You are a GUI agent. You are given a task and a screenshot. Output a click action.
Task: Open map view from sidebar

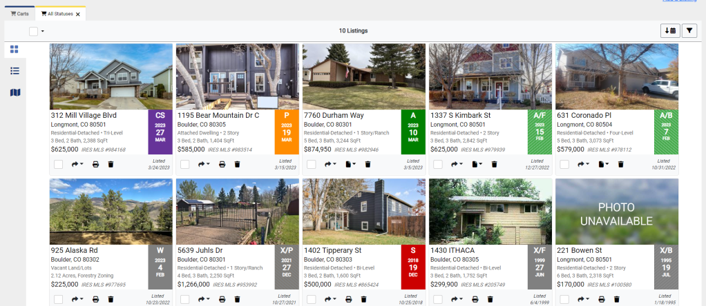point(15,92)
